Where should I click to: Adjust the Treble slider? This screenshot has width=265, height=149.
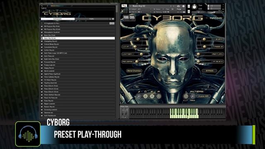click(205, 47)
